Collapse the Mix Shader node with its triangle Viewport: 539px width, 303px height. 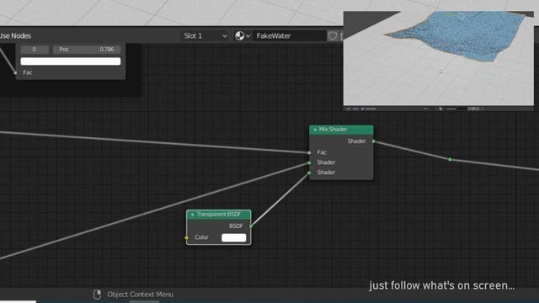point(315,130)
